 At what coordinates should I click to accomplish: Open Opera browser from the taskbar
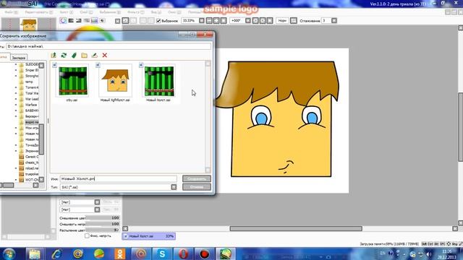(x=183, y=253)
